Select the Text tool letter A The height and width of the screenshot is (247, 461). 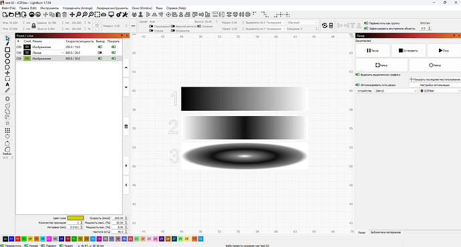pos(7,85)
